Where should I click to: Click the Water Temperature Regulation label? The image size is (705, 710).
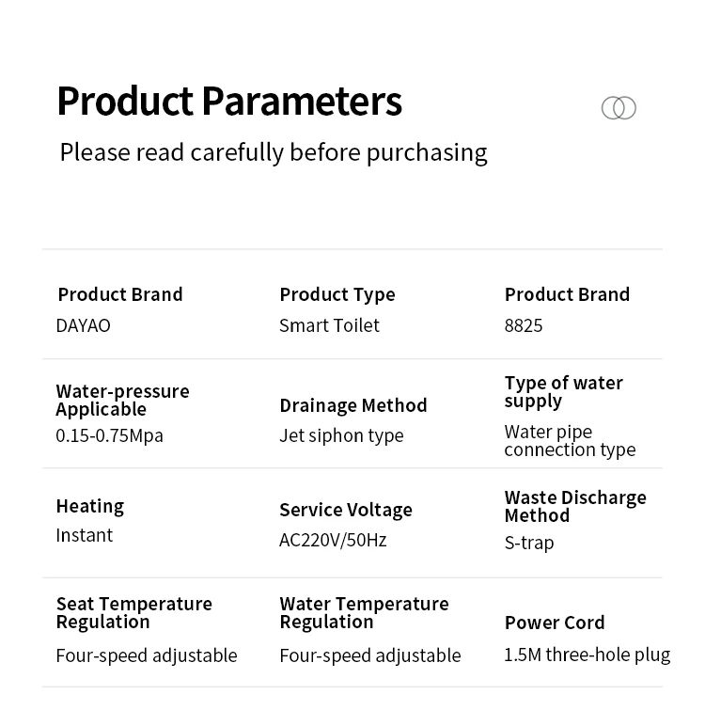365,613
